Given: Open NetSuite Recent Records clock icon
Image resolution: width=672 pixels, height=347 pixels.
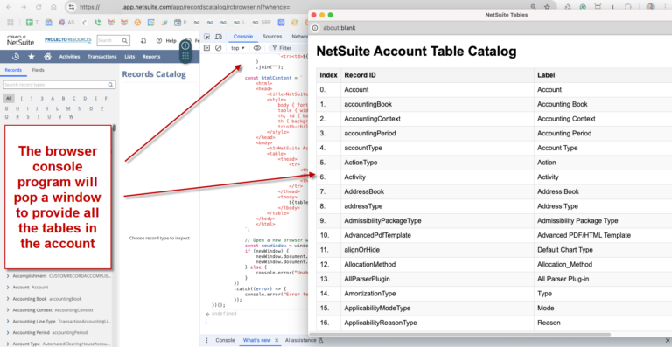Looking at the screenshot, I should (16, 57).
